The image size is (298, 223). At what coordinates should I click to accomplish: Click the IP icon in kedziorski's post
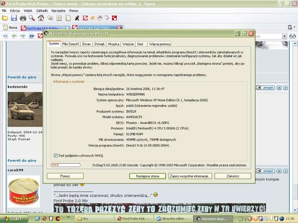tap(285, 88)
